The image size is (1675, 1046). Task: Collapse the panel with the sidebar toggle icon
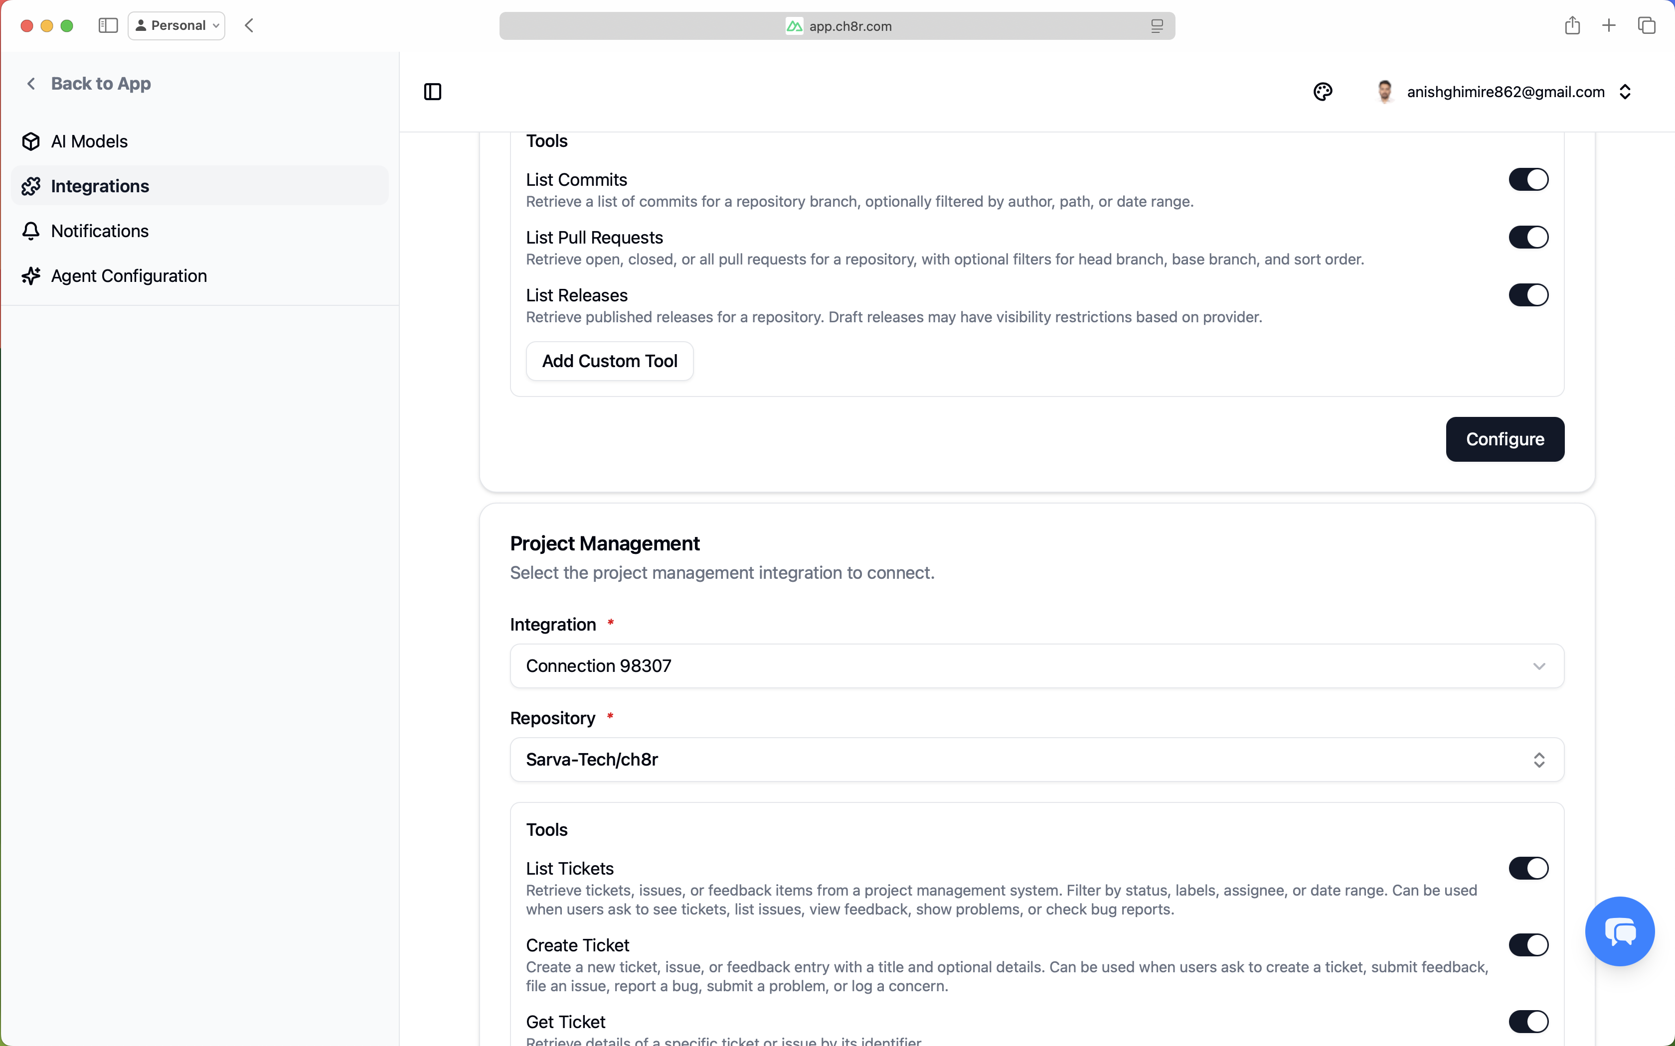(x=433, y=91)
